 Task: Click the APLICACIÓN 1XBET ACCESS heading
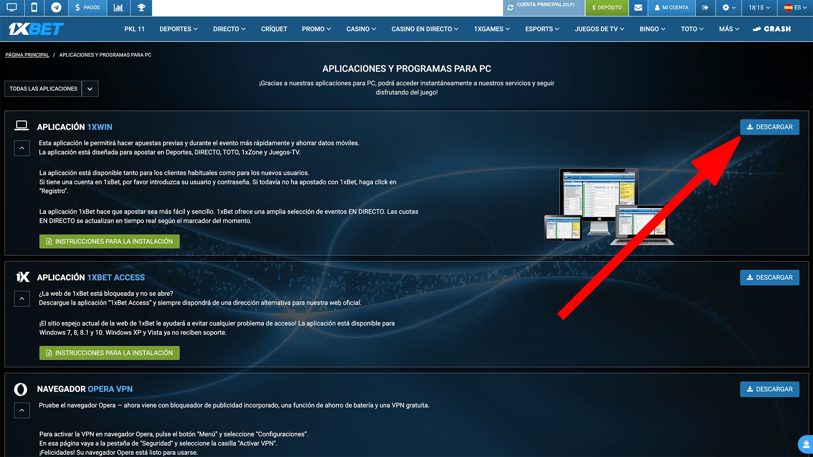91,278
